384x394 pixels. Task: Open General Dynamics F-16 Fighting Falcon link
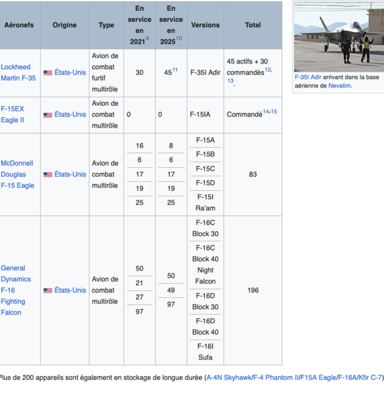coord(15,290)
